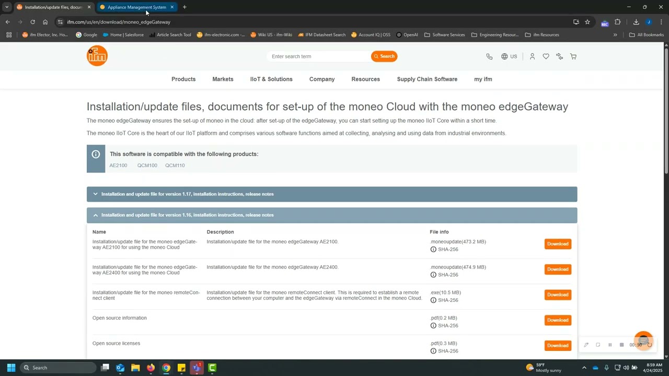Image resolution: width=669 pixels, height=376 pixels.
Task: Download the remoteConnect client file
Action: 558,295
